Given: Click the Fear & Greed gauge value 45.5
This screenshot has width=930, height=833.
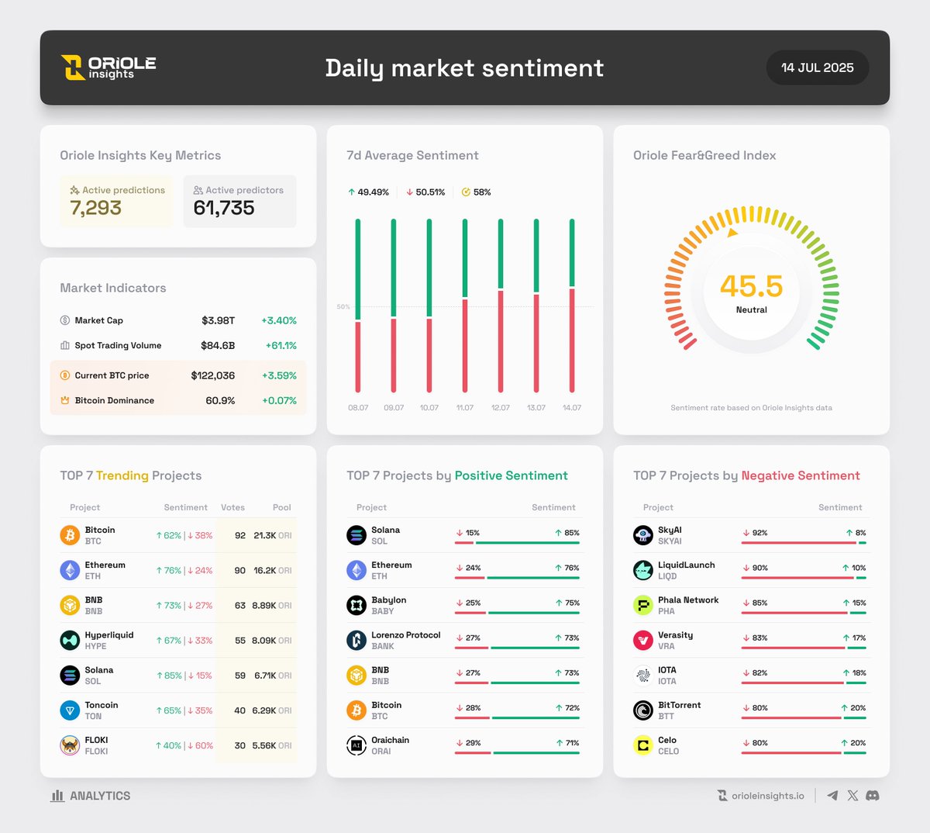Looking at the screenshot, I should pyautogui.click(x=752, y=286).
